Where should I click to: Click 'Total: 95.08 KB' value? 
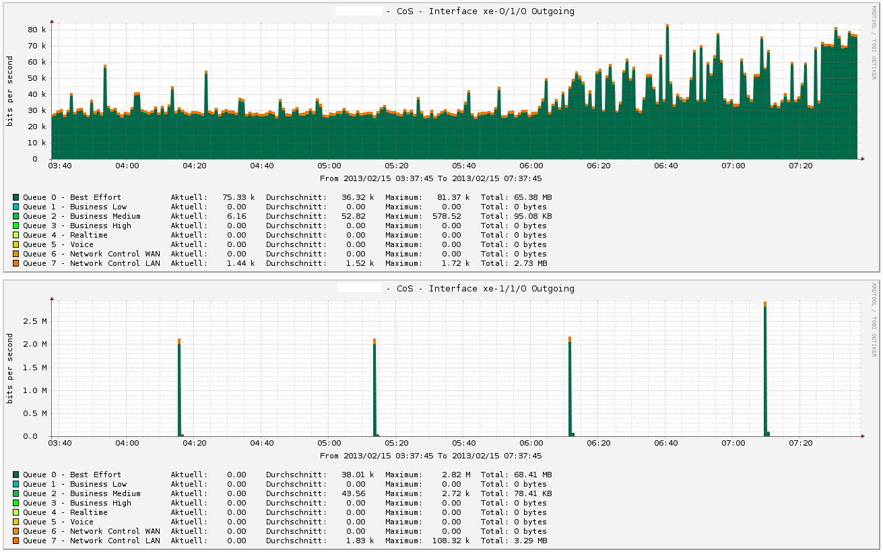[516, 216]
